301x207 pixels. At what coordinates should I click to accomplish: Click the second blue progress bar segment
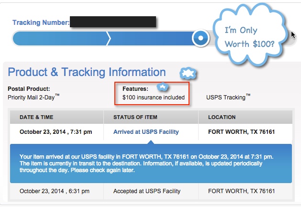151,38
